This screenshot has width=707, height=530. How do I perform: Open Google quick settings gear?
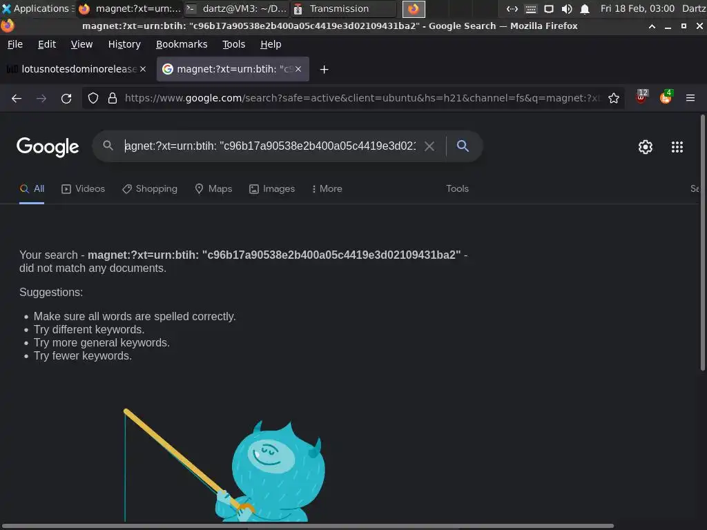(x=646, y=147)
